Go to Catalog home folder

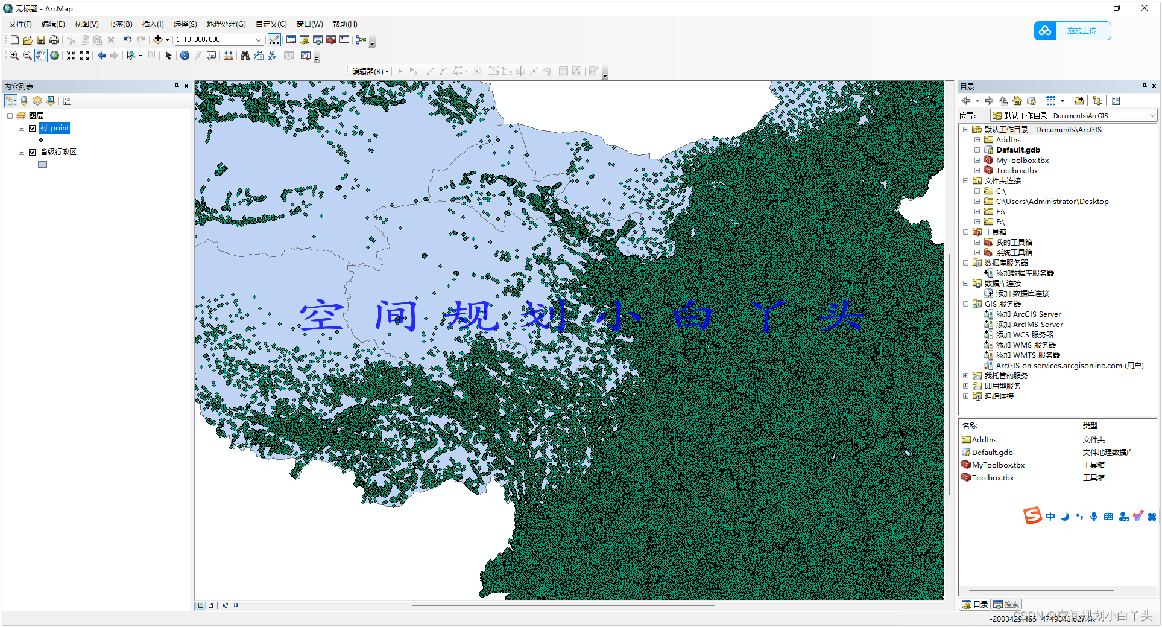tap(1017, 101)
